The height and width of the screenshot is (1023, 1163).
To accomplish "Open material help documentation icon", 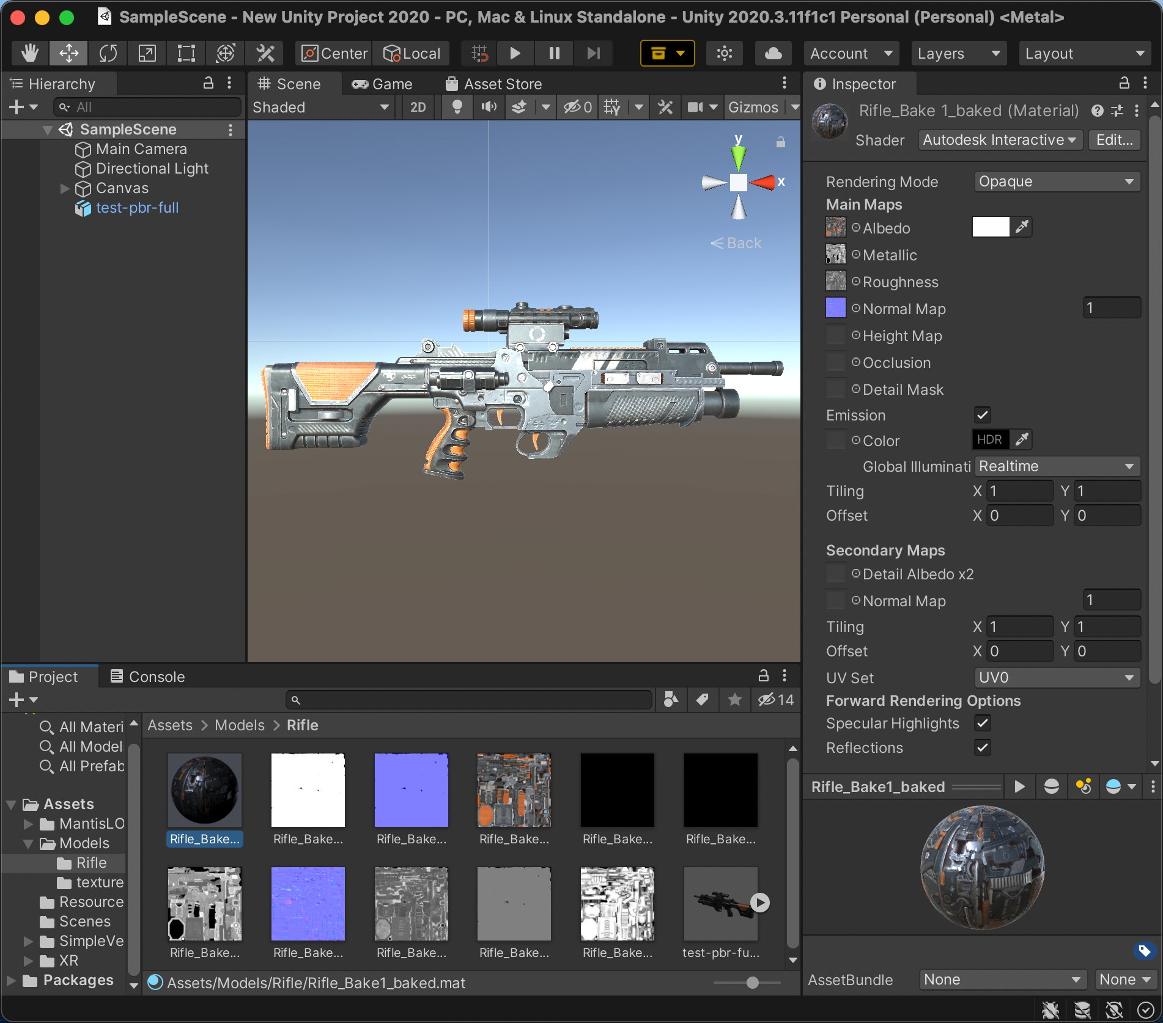I will [1098, 111].
